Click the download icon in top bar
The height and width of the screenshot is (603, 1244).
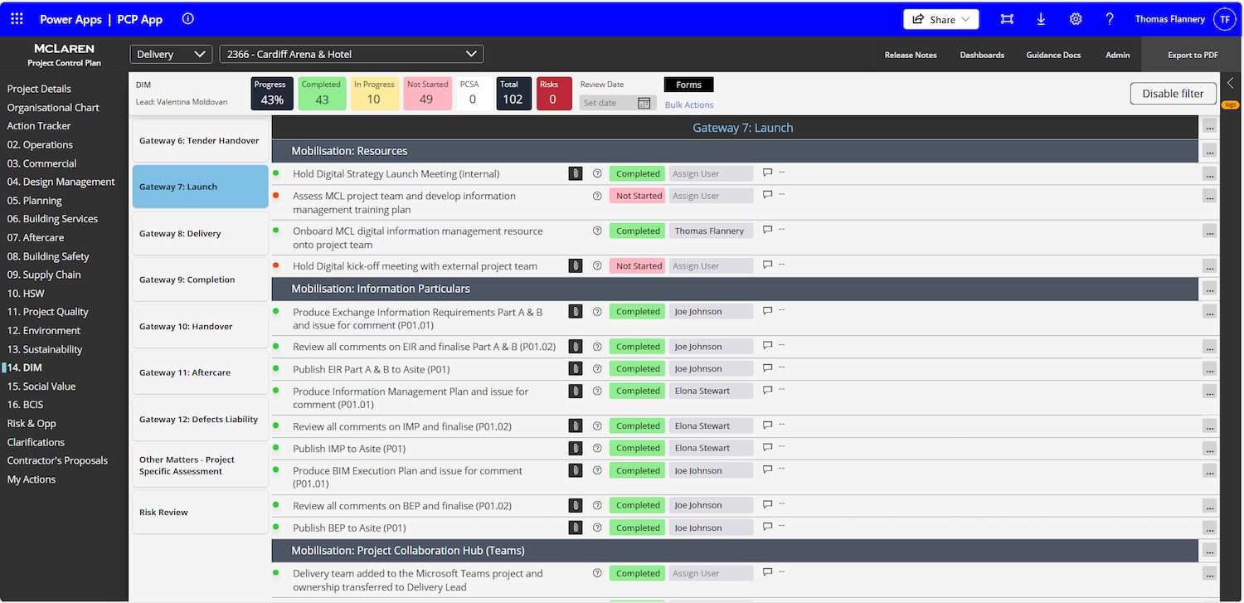[1041, 19]
